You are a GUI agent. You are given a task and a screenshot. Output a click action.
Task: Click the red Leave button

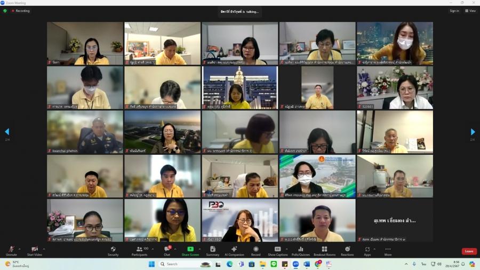click(469, 251)
